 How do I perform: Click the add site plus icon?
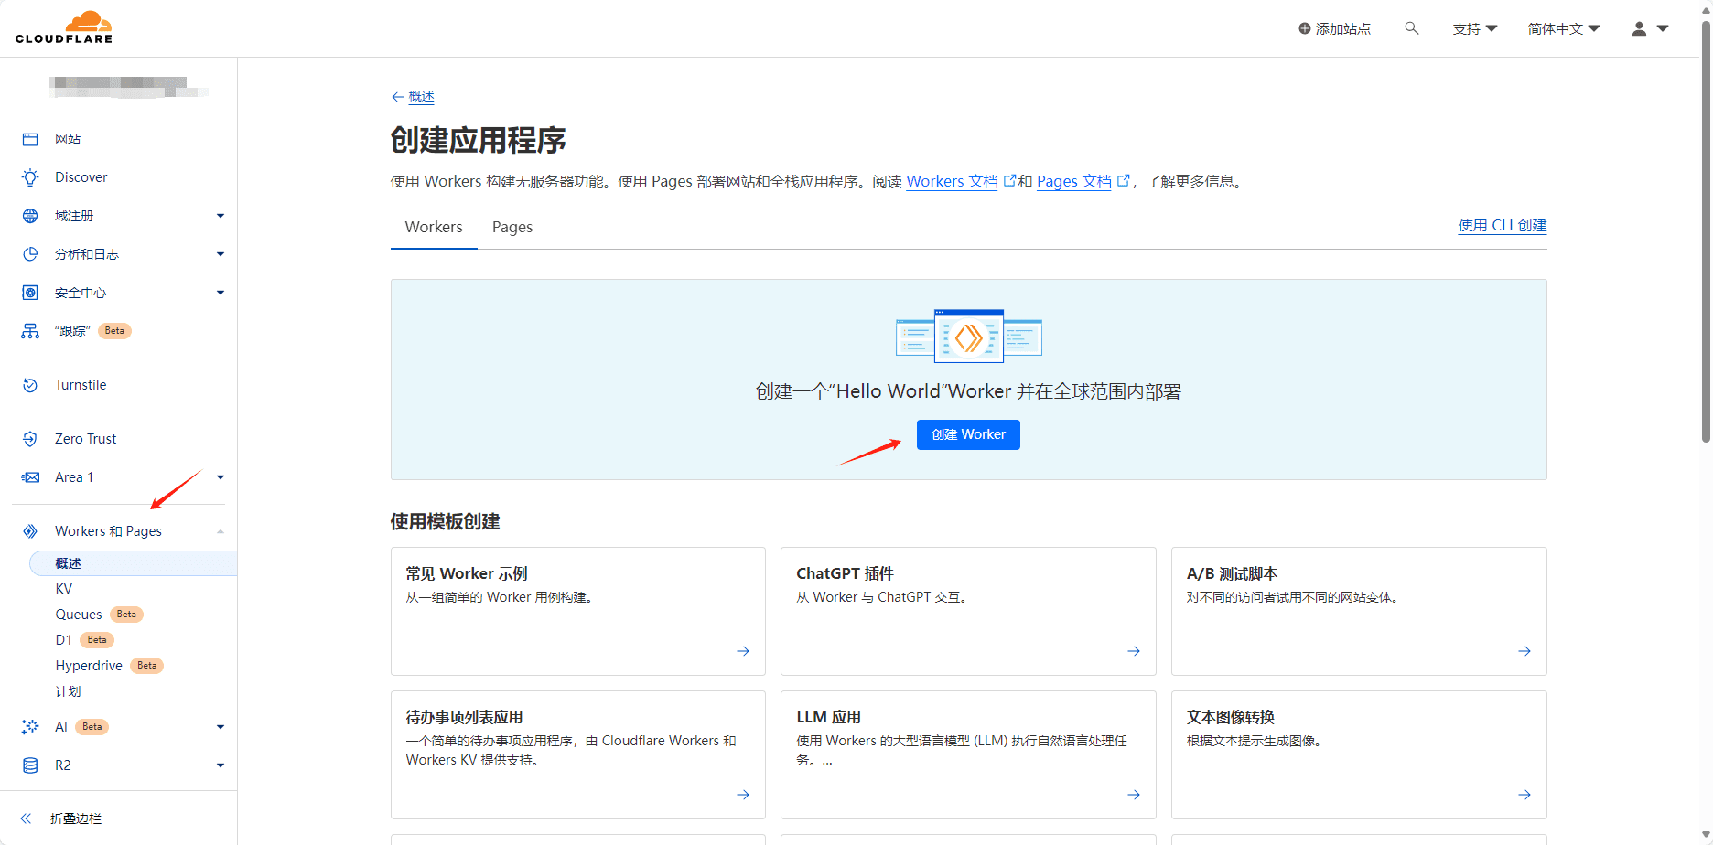pos(1305,28)
